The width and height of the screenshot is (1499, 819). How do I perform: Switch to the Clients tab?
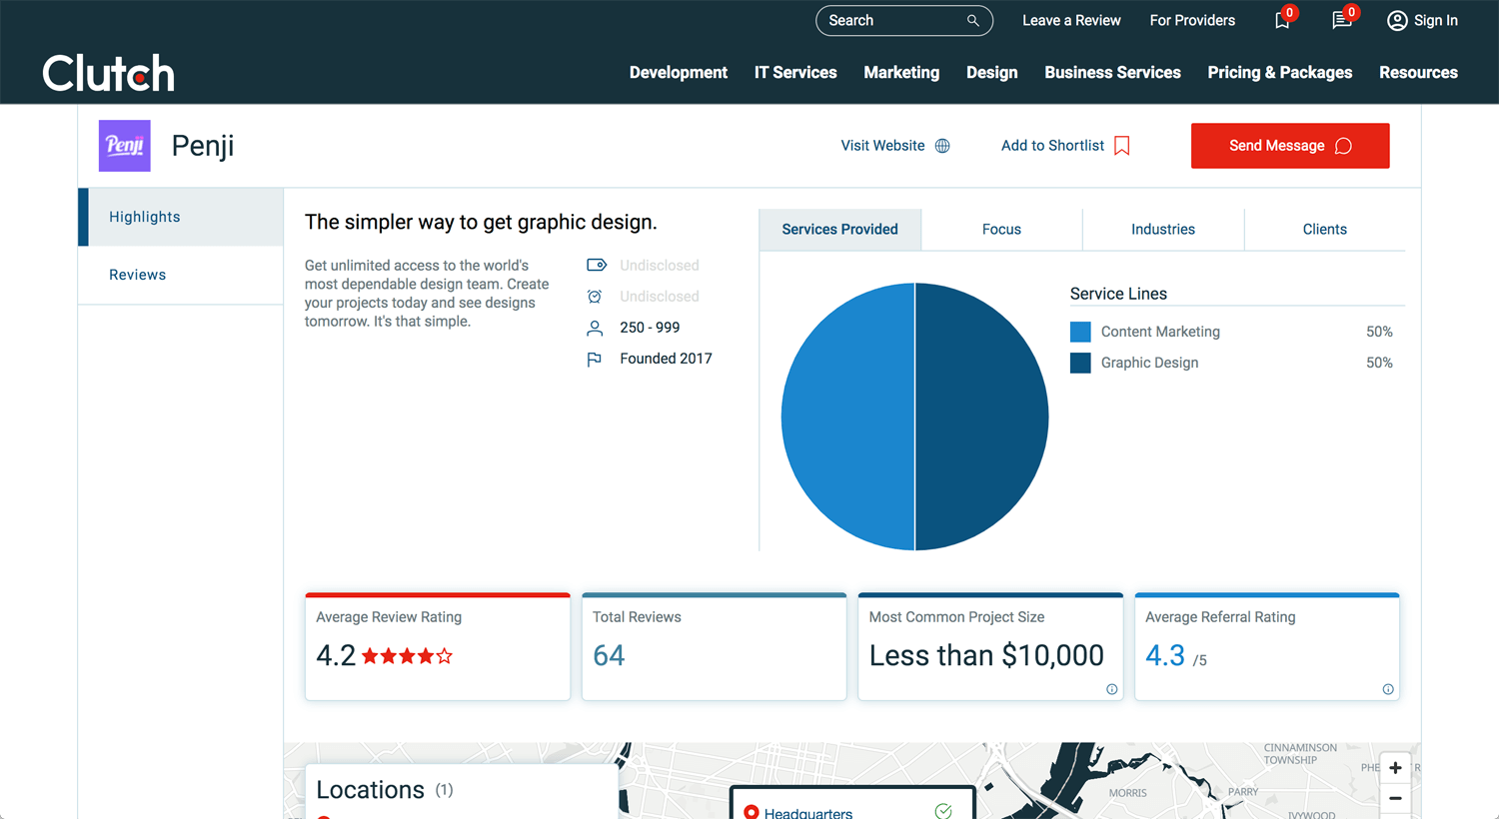point(1325,230)
